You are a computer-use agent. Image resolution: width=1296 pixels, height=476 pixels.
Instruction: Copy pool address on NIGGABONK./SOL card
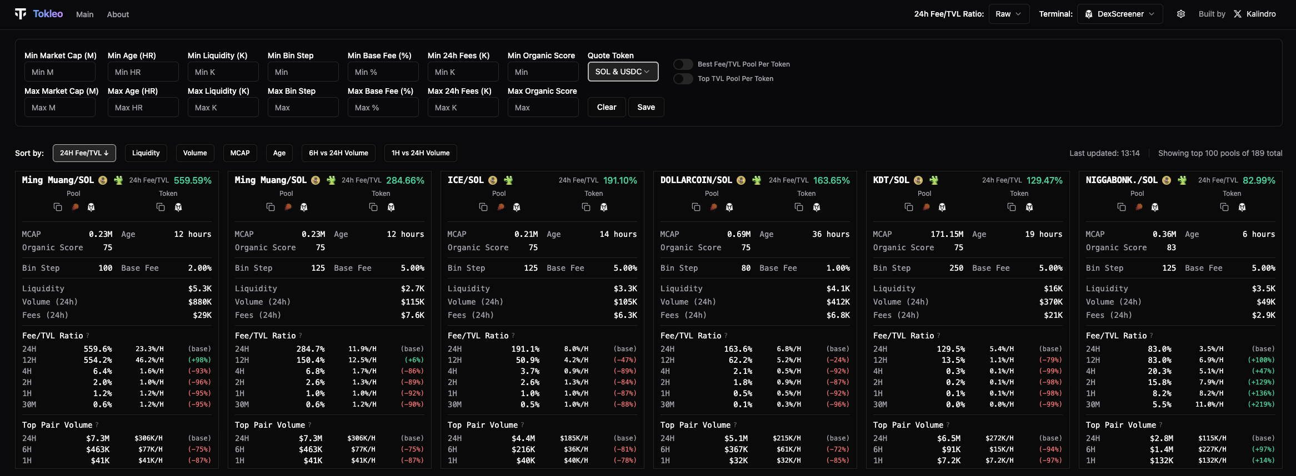coord(1122,207)
